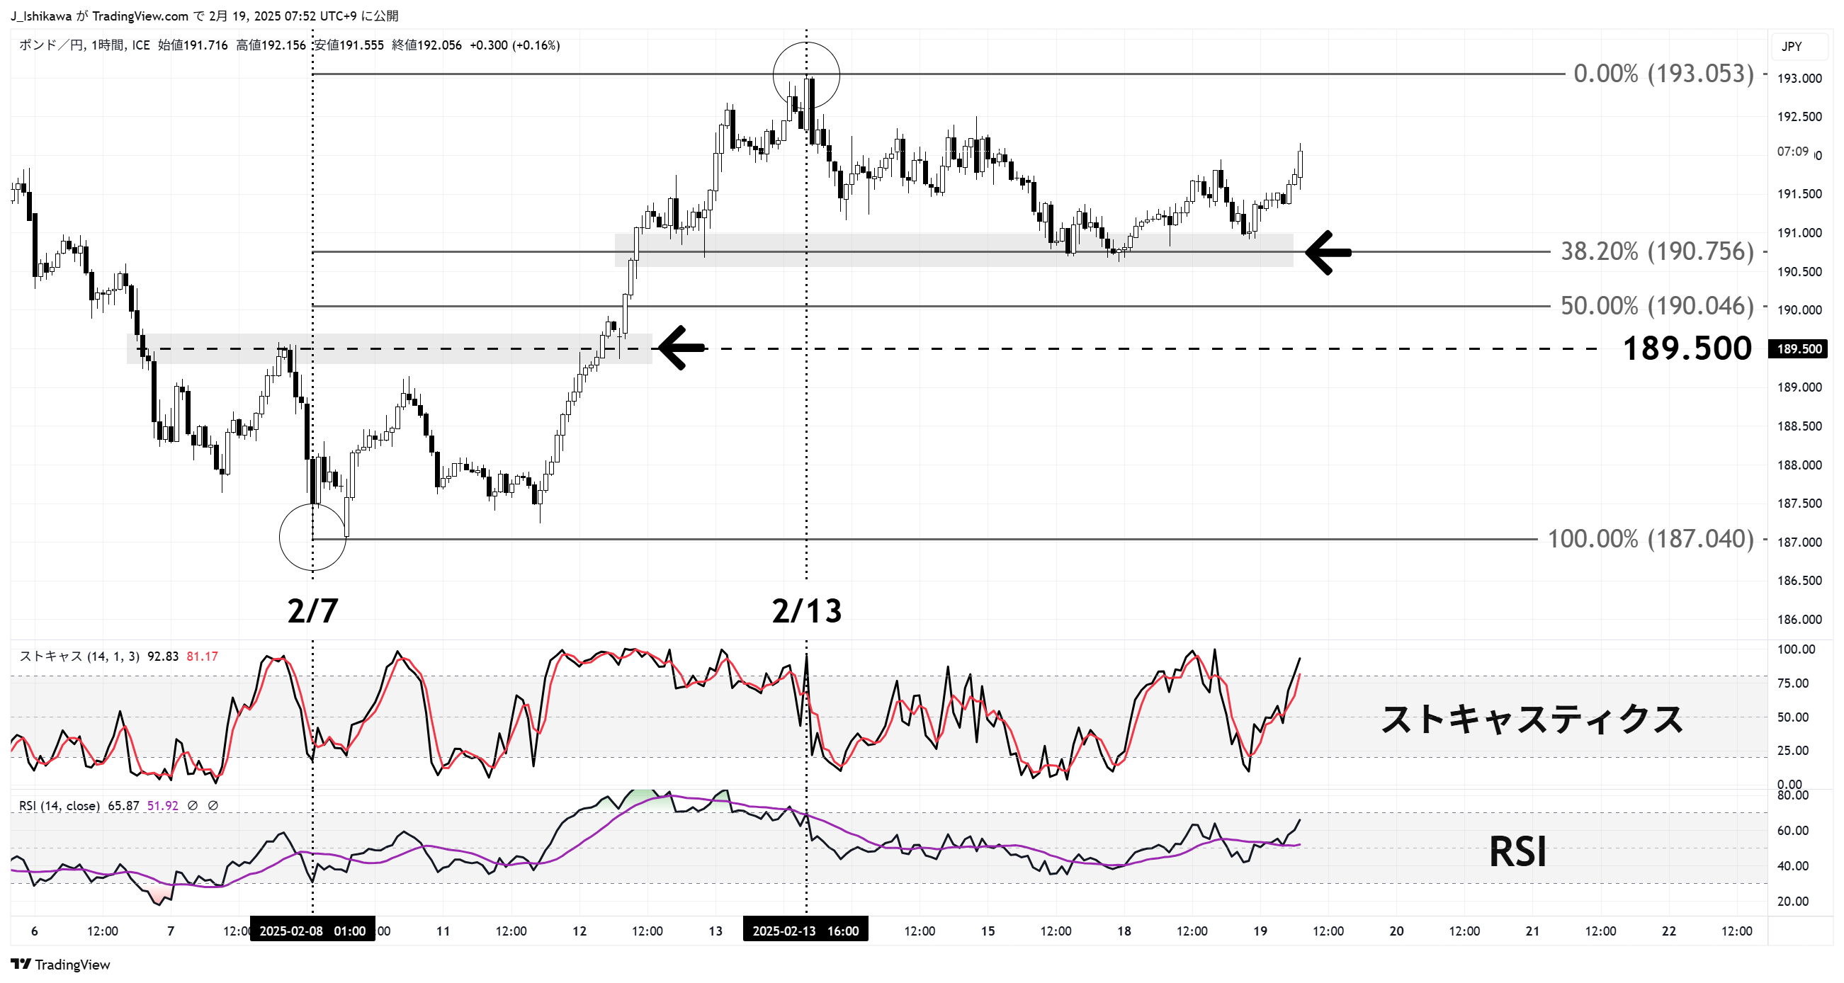Click the 191.500 price axis label
The width and height of the screenshot is (1844, 983).
[x=1799, y=194]
